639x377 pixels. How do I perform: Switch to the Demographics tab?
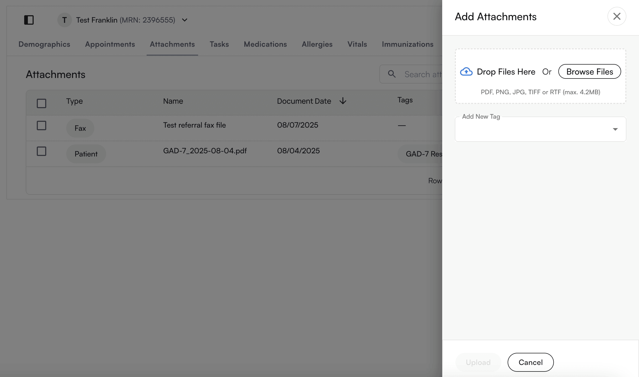pyautogui.click(x=44, y=44)
